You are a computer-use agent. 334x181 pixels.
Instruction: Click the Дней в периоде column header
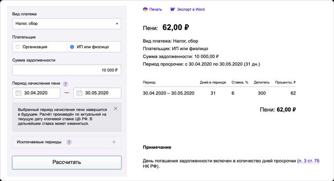213,82
